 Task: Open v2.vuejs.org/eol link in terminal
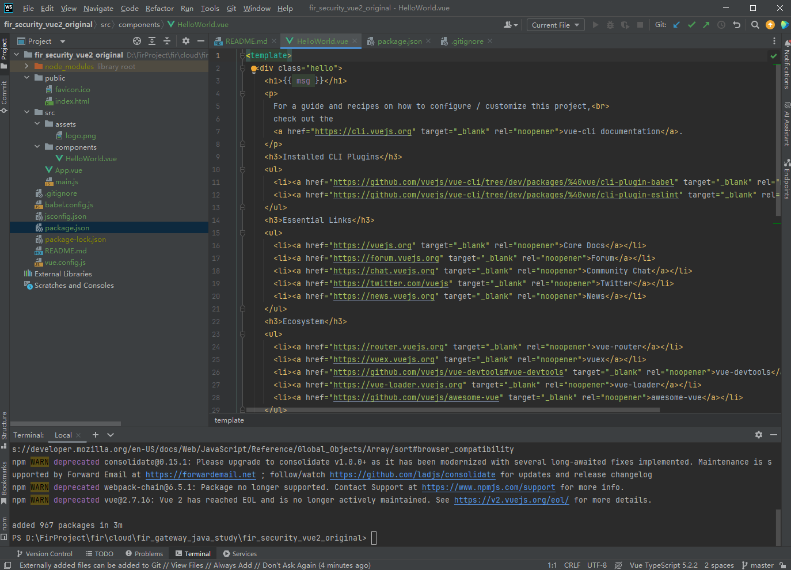click(512, 500)
